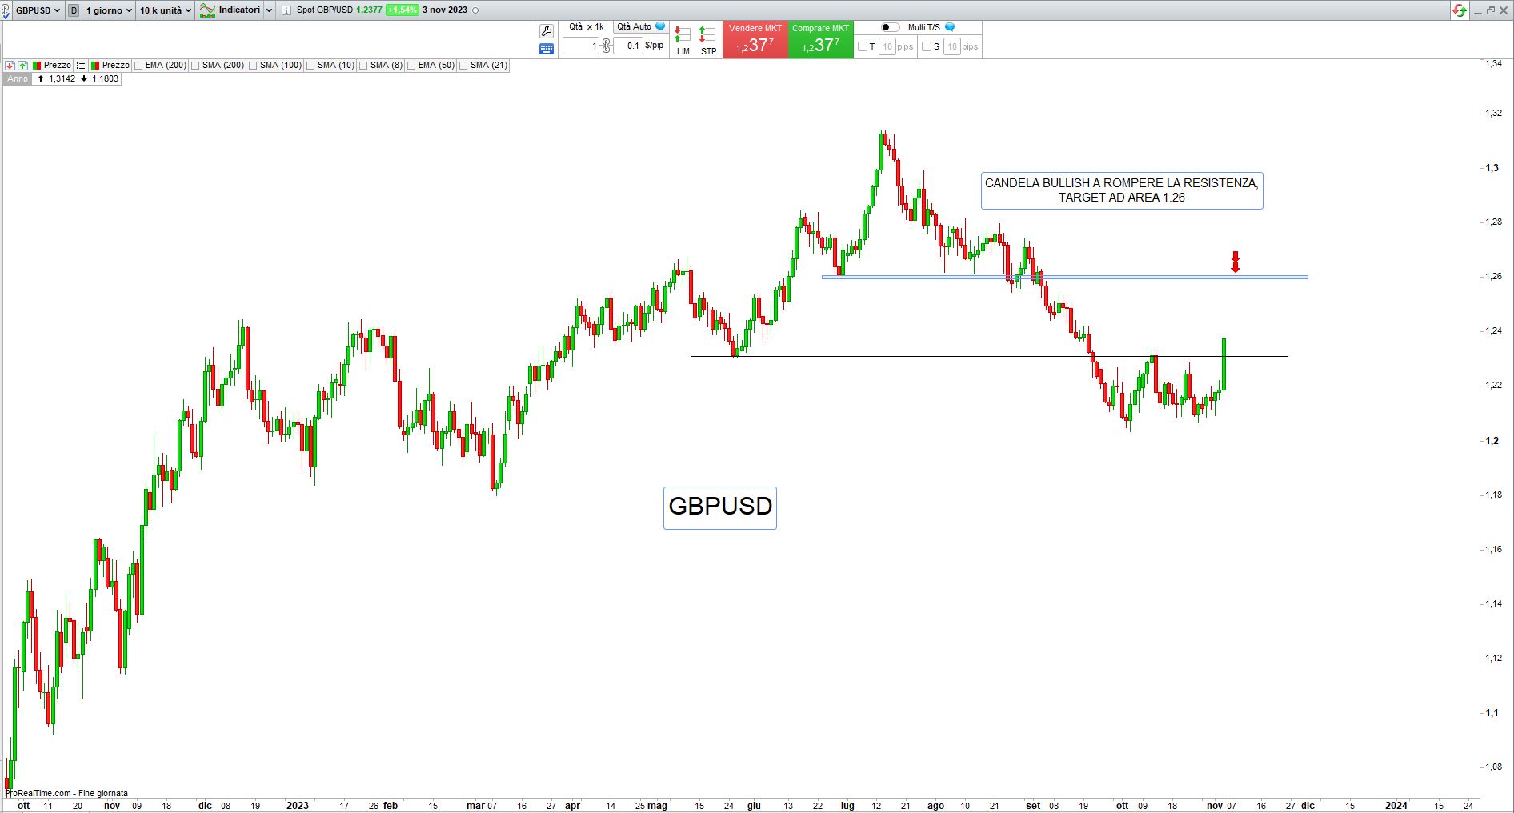
Task: Click the pips field next to T
Action: click(887, 46)
